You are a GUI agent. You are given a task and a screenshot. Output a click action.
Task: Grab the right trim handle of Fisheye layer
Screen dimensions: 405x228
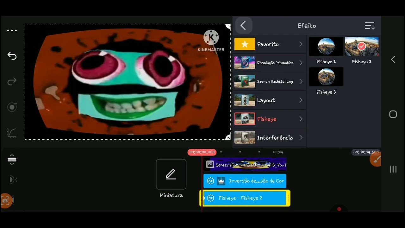(288, 198)
